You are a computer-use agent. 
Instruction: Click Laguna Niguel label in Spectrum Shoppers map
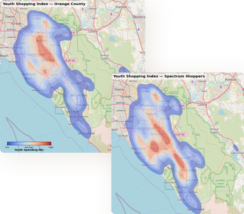click(x=181, y=187)
